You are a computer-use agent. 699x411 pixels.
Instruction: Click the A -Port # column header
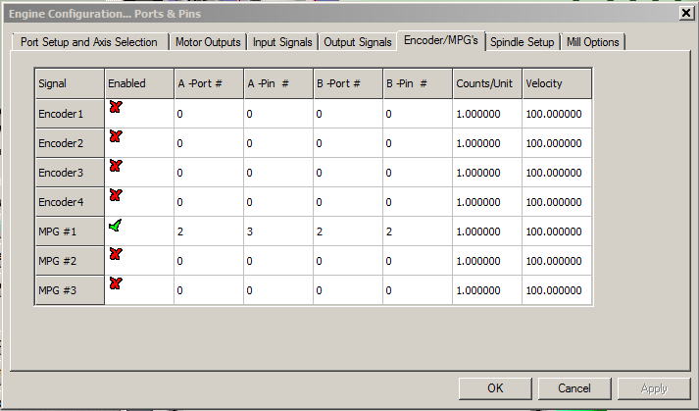[209, 83]
